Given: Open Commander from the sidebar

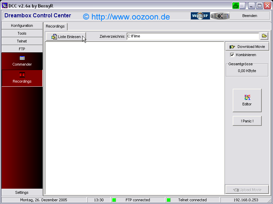Looking at the screenshot, I should pos(22,61).
